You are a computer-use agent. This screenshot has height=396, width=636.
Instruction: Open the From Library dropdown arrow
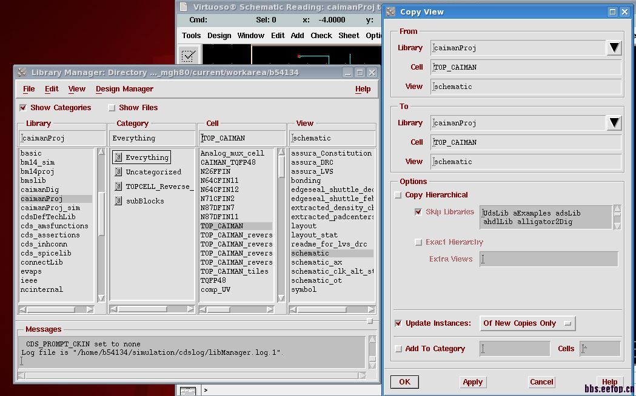614,48
